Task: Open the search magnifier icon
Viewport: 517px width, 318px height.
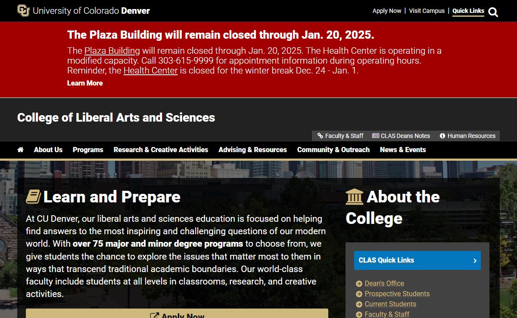Action: coord(493,12)
